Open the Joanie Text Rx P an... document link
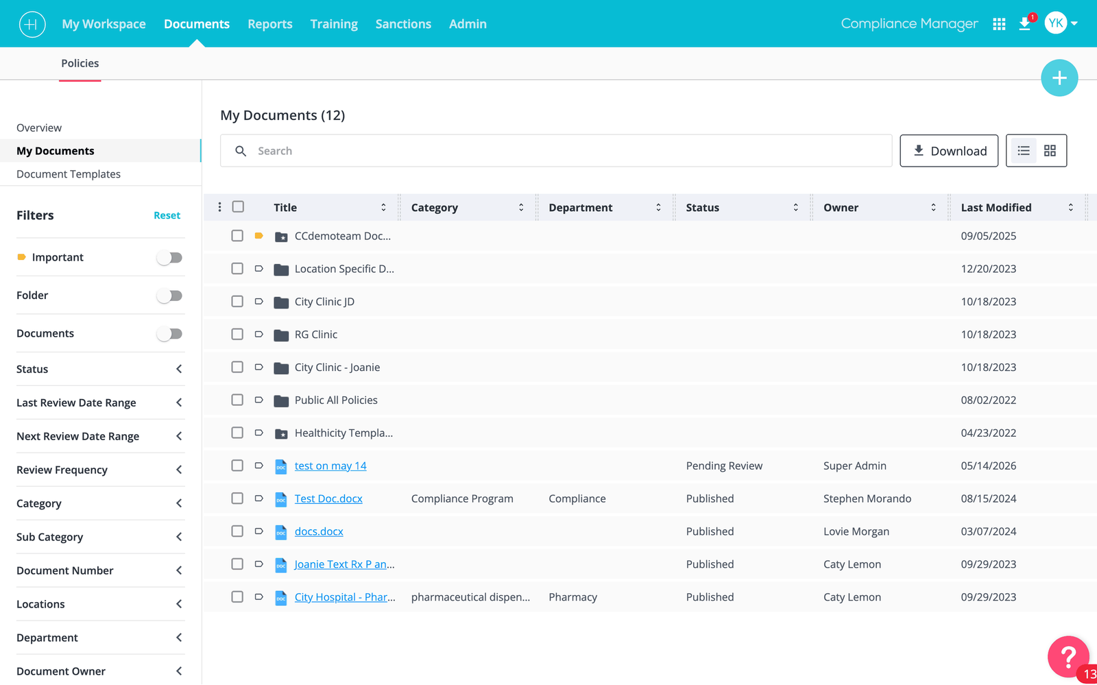1097x685 pixels. [344, 564]
